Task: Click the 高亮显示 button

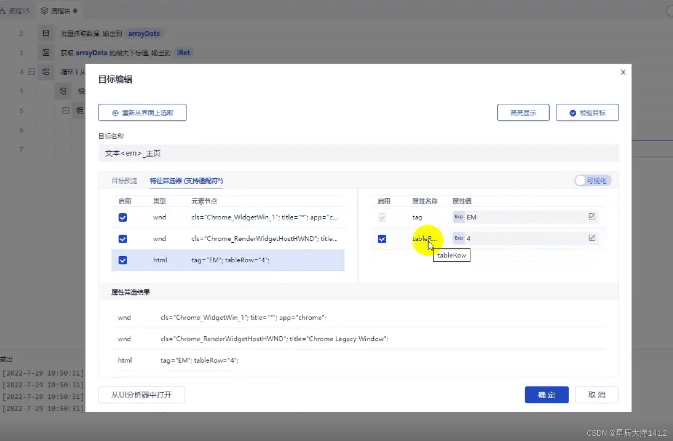Action: (523, 113)
